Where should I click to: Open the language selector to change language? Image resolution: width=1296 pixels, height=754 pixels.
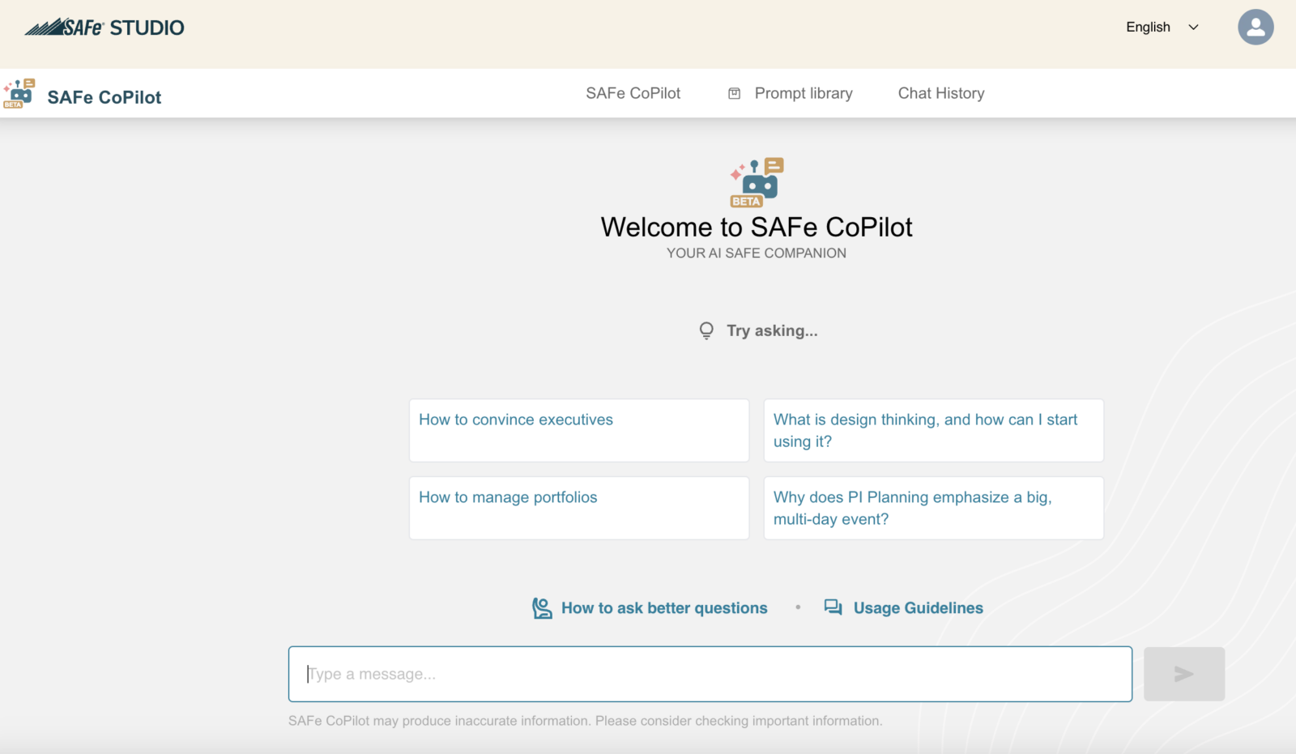(1158, 27)
